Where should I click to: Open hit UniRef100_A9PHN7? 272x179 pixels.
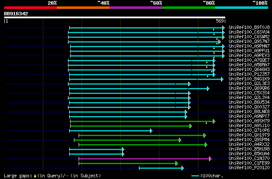pos(249,46)
